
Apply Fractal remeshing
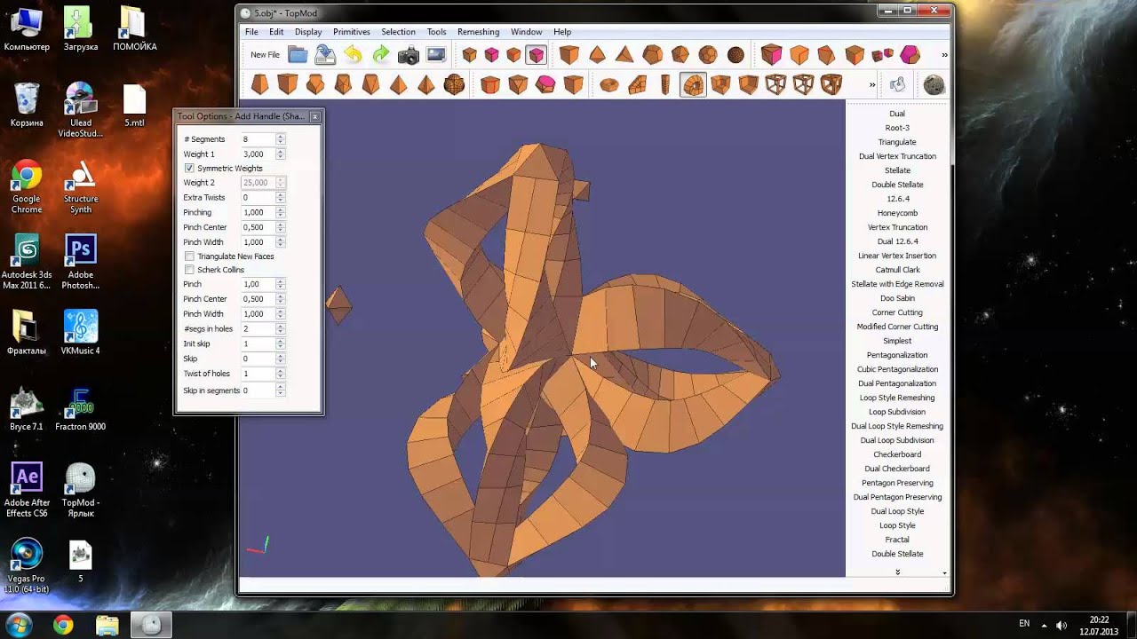pos(897,540)
